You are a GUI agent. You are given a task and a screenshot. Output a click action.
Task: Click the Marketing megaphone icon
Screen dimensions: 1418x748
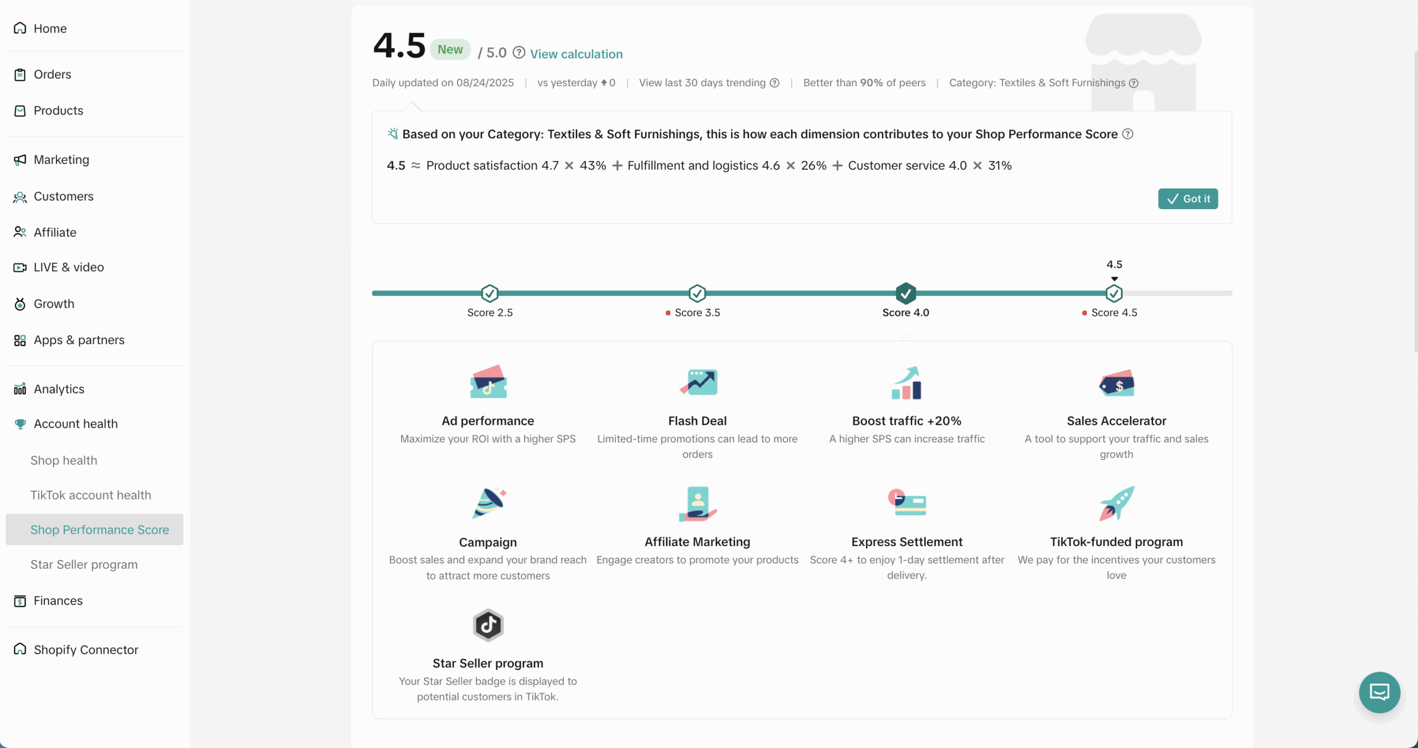[x=20, y=160]
